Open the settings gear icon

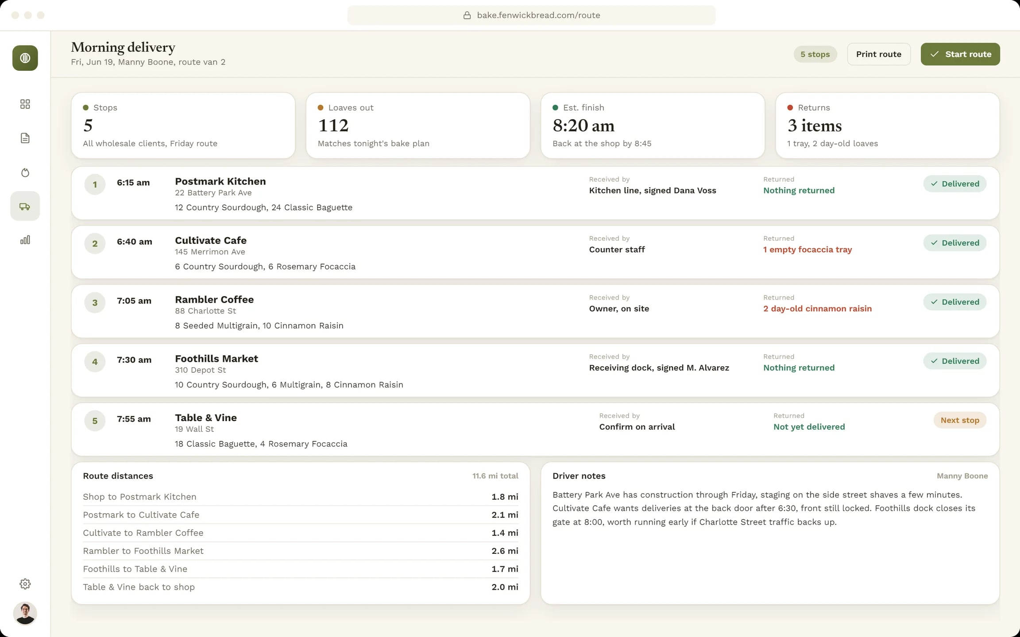[x=25, y=584]
